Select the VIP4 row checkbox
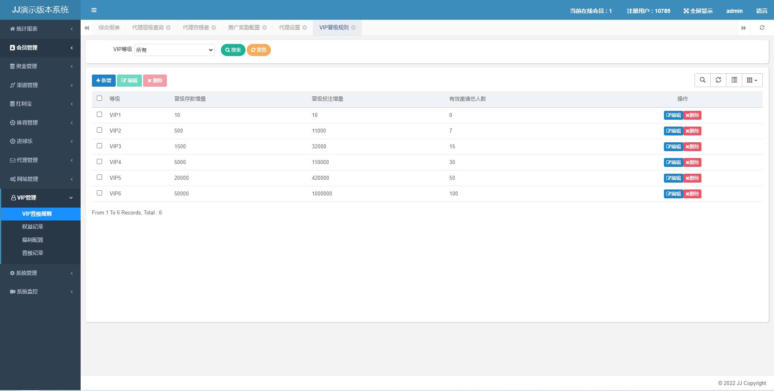This screenshot has height=391, width=774. [100, 162]
